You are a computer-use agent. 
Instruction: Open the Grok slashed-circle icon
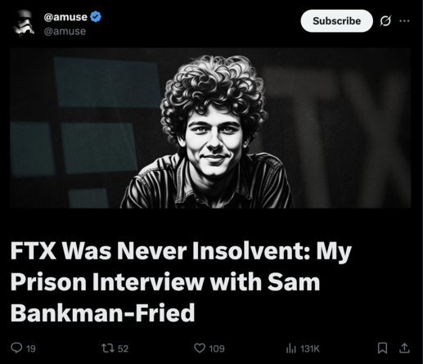click(x=385, y=20)
